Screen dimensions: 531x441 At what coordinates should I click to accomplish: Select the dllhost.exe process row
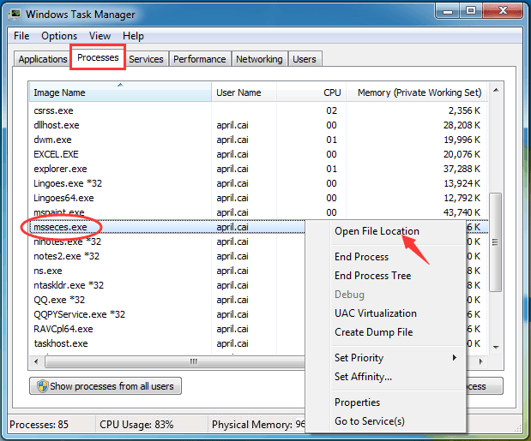pyautogui.click(x=258, y=125)
